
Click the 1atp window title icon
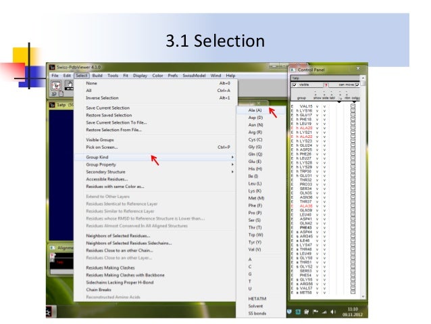pos(52,105)
